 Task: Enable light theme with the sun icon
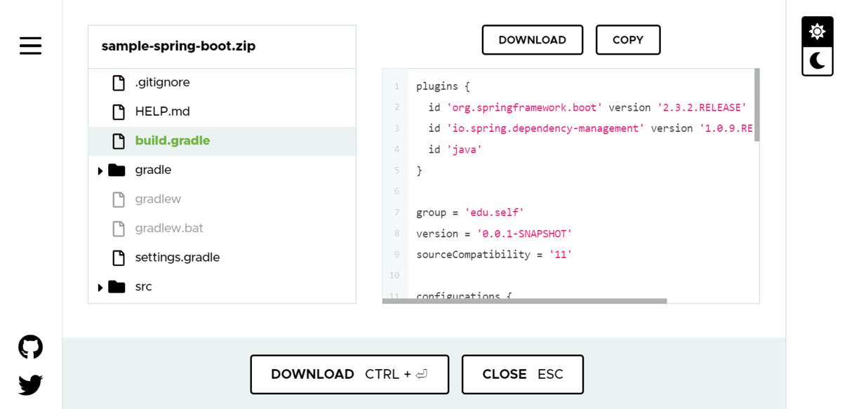click(817, 31)
